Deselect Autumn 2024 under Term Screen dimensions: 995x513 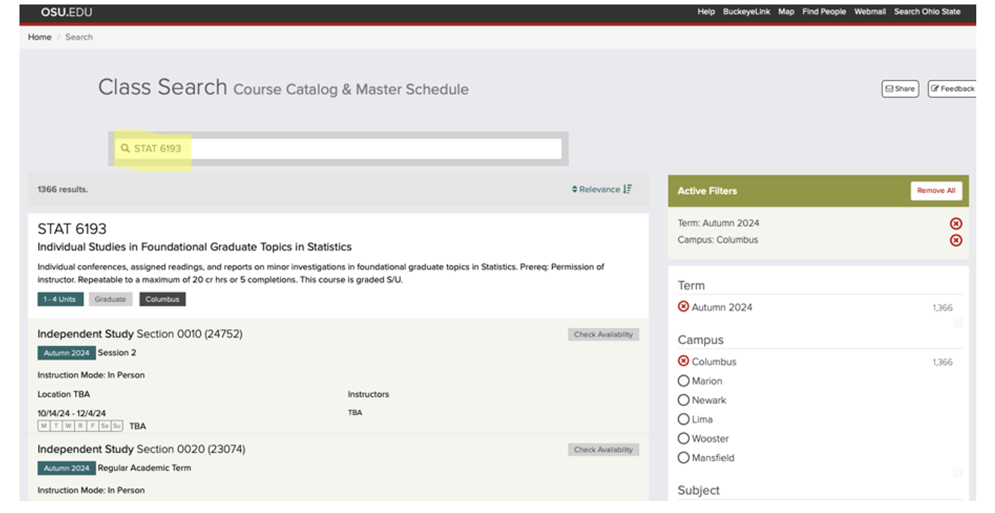coord(683,307)
